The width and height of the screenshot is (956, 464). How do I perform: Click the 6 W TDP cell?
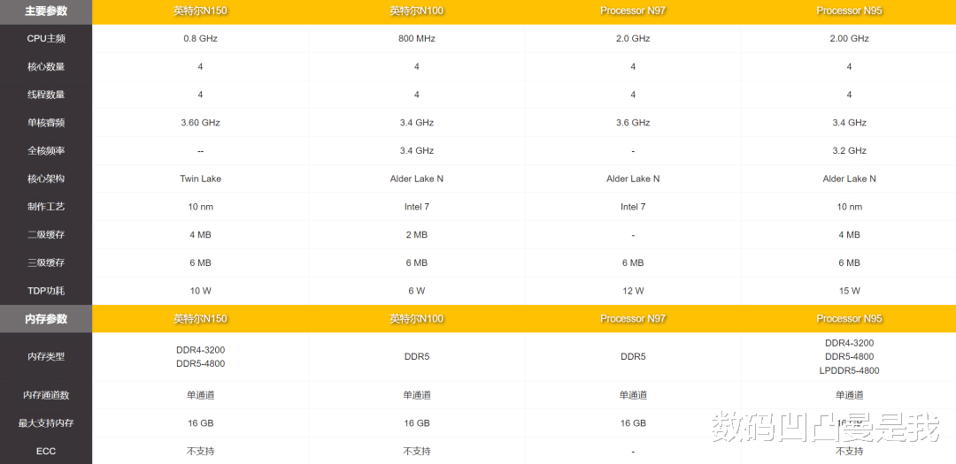pyautogui.click(x=416, y=291)
